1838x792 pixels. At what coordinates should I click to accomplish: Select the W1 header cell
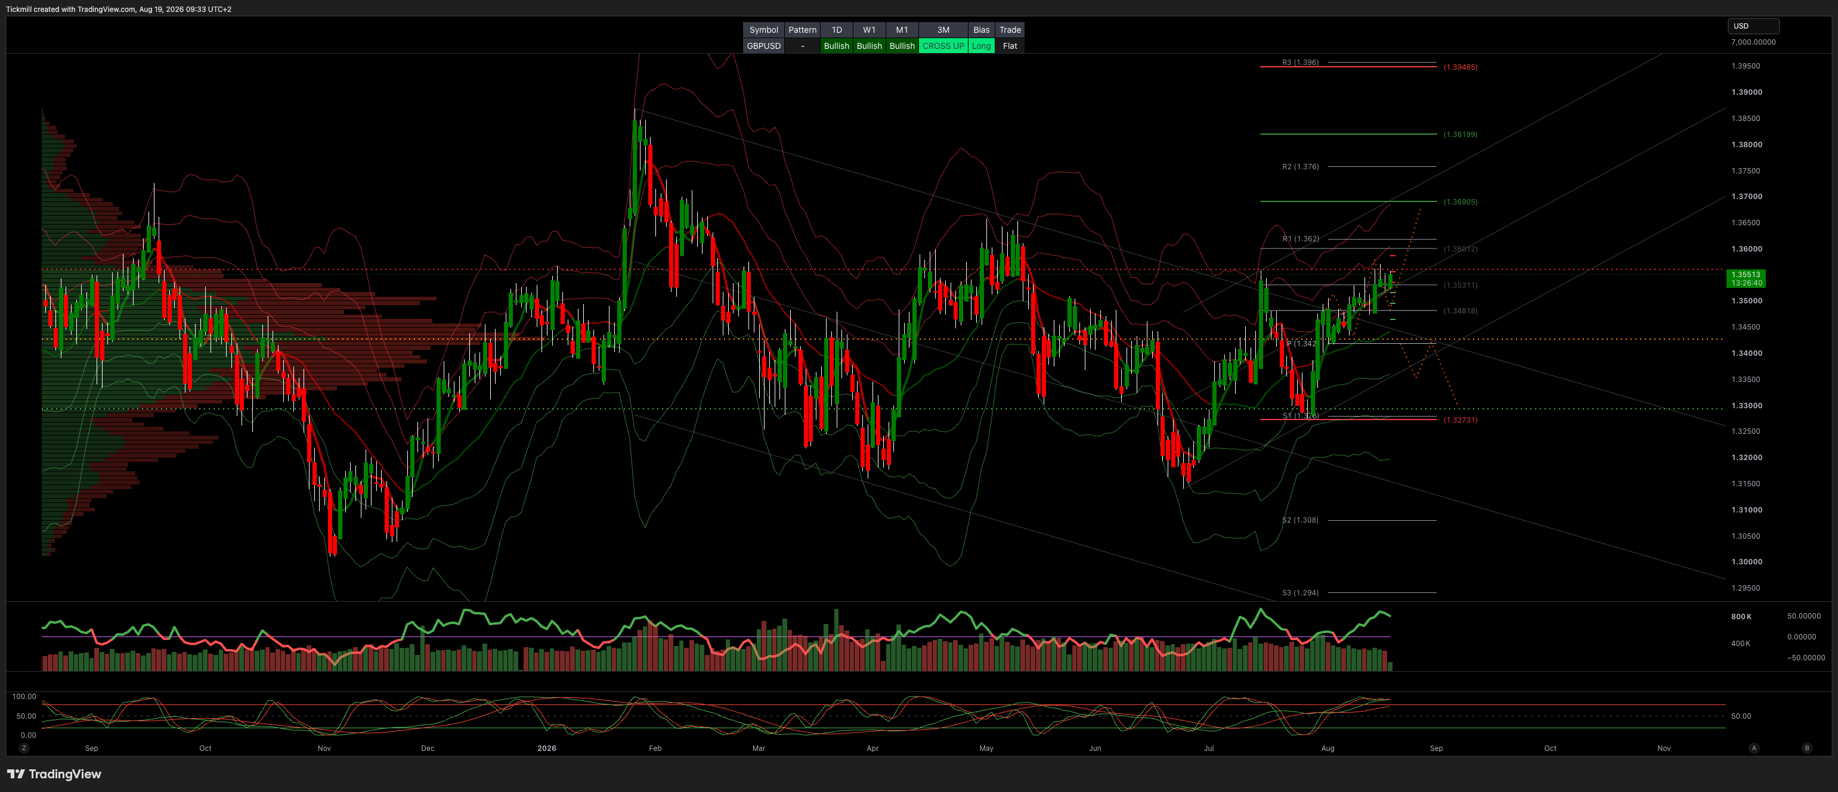[x=869, y=30]
